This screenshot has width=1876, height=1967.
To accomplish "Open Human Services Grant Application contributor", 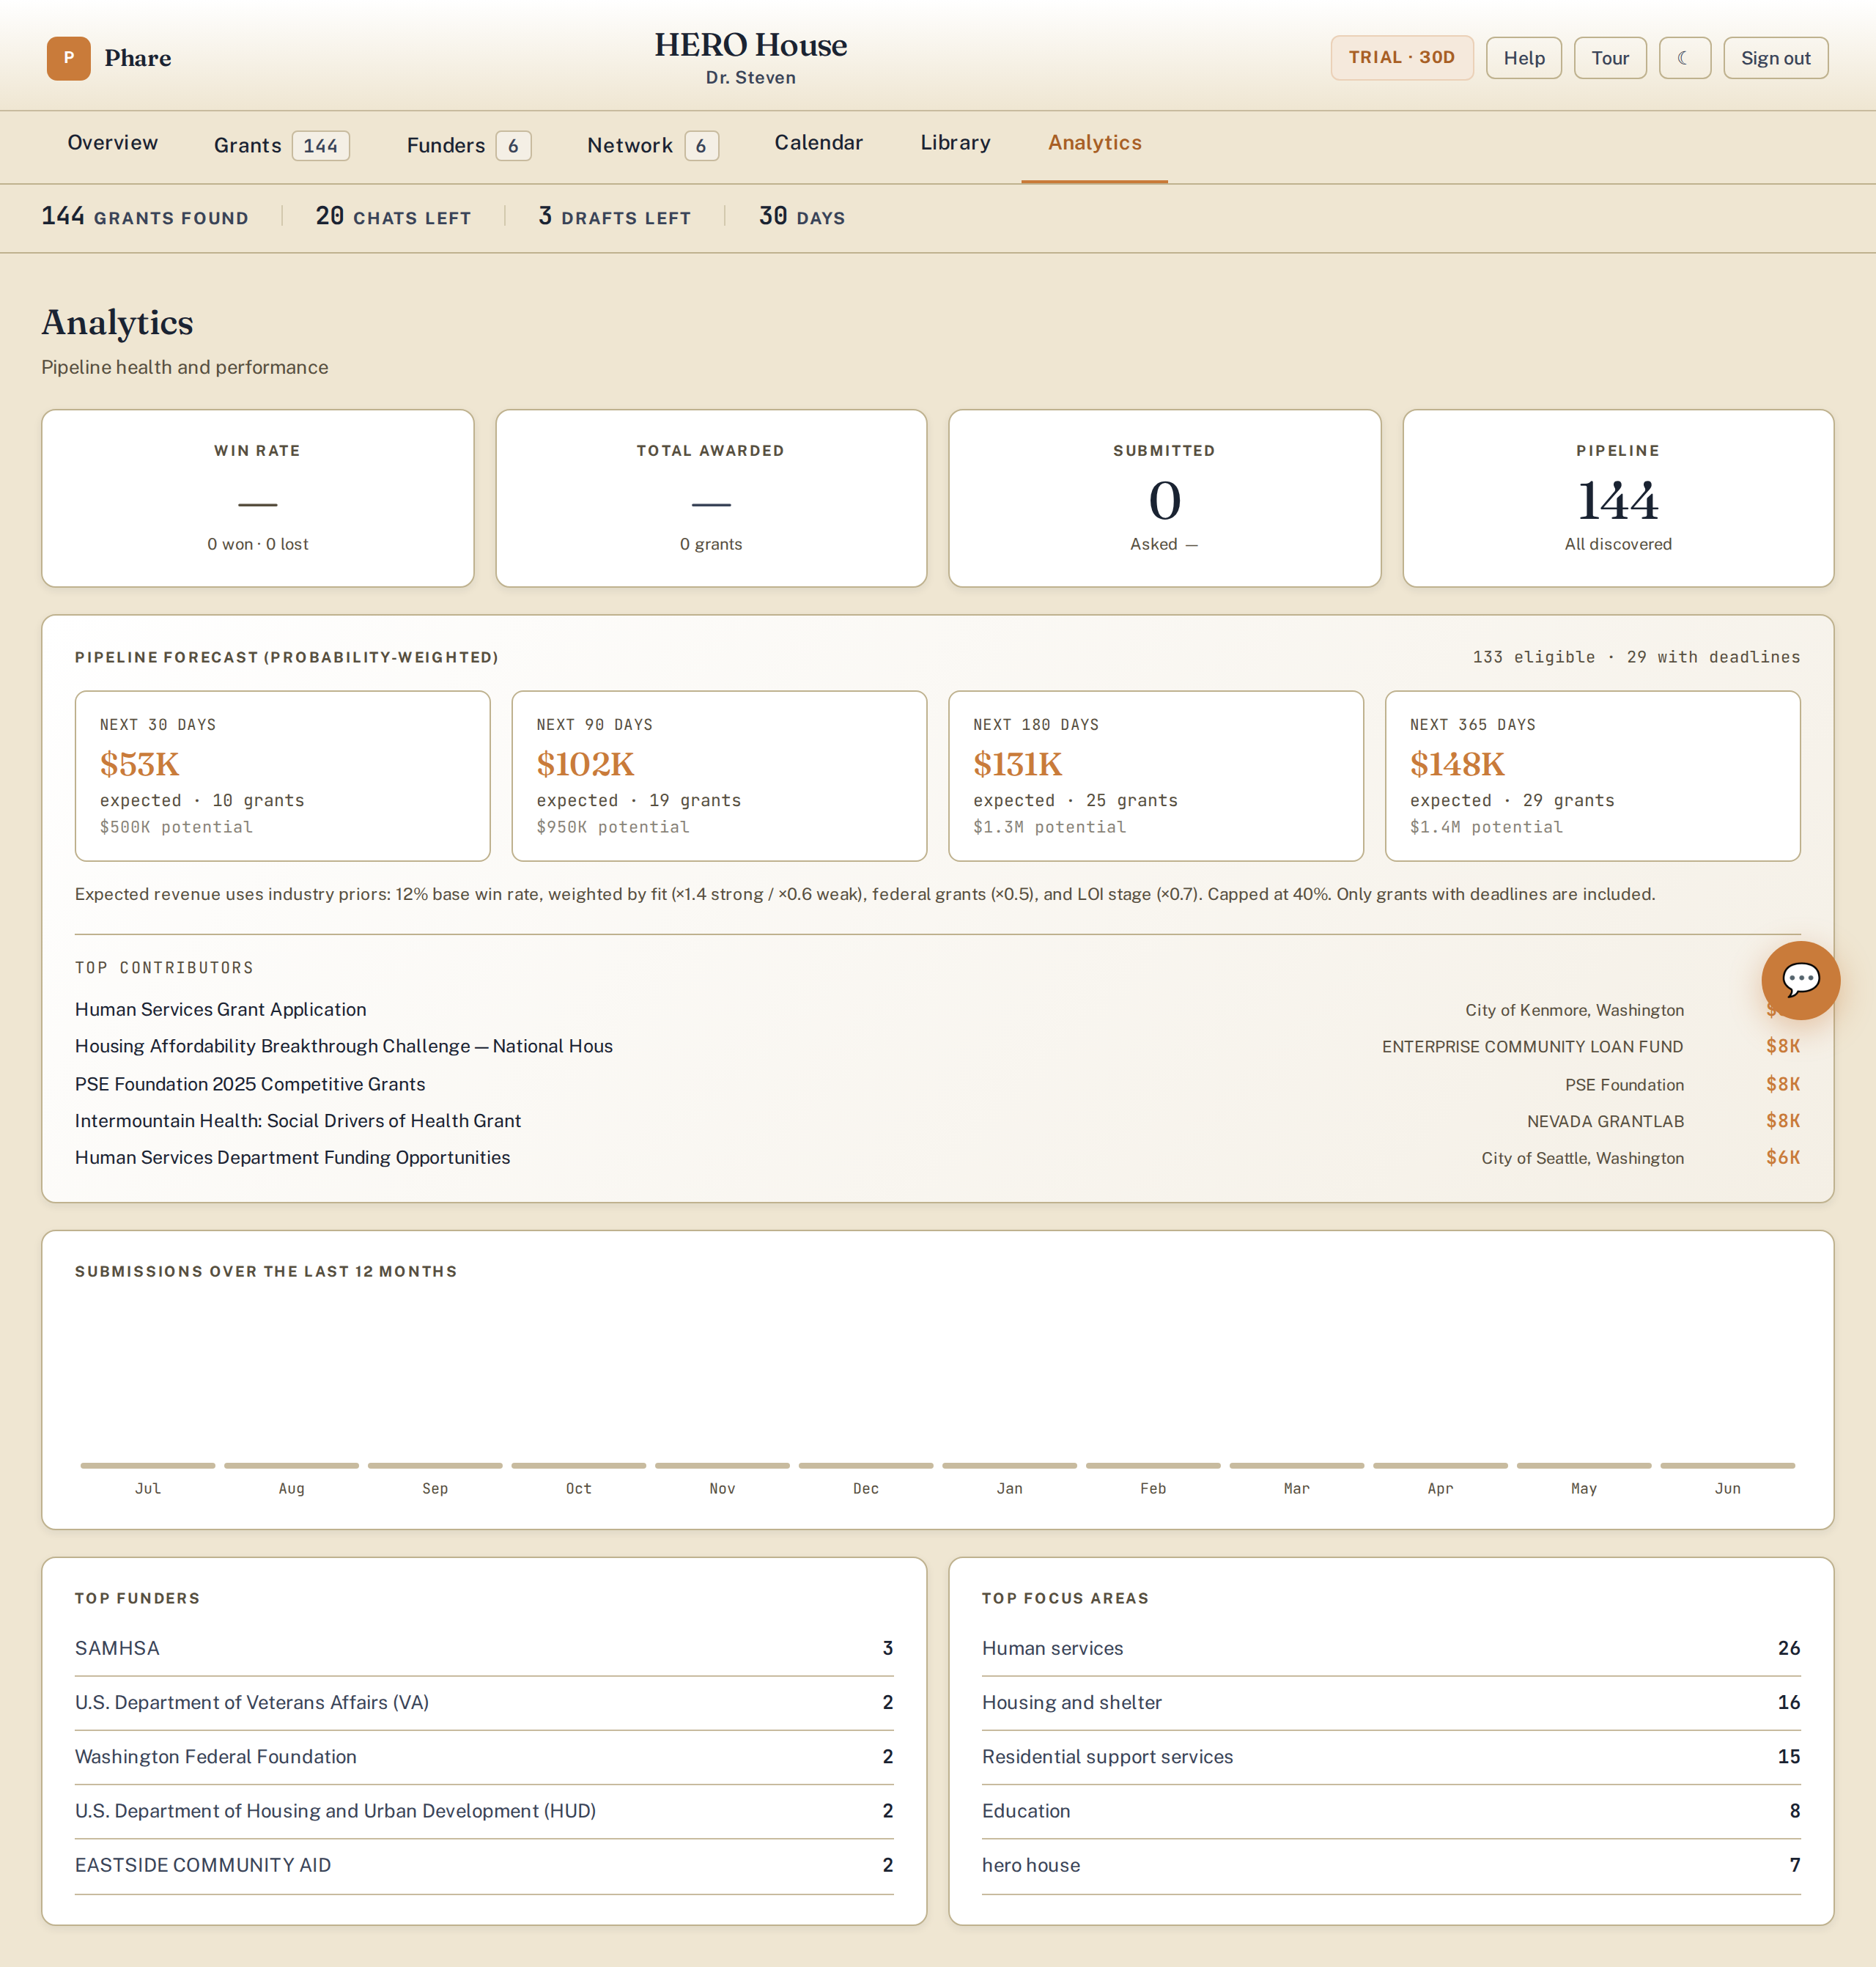I will pyautogui.click(x=220, y=1009).
